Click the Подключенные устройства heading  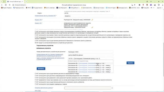point(45,45)
